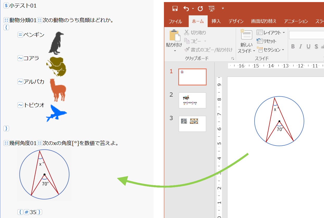Switch to the 挿入 (Insert) tab

click(x=216, y=21)
